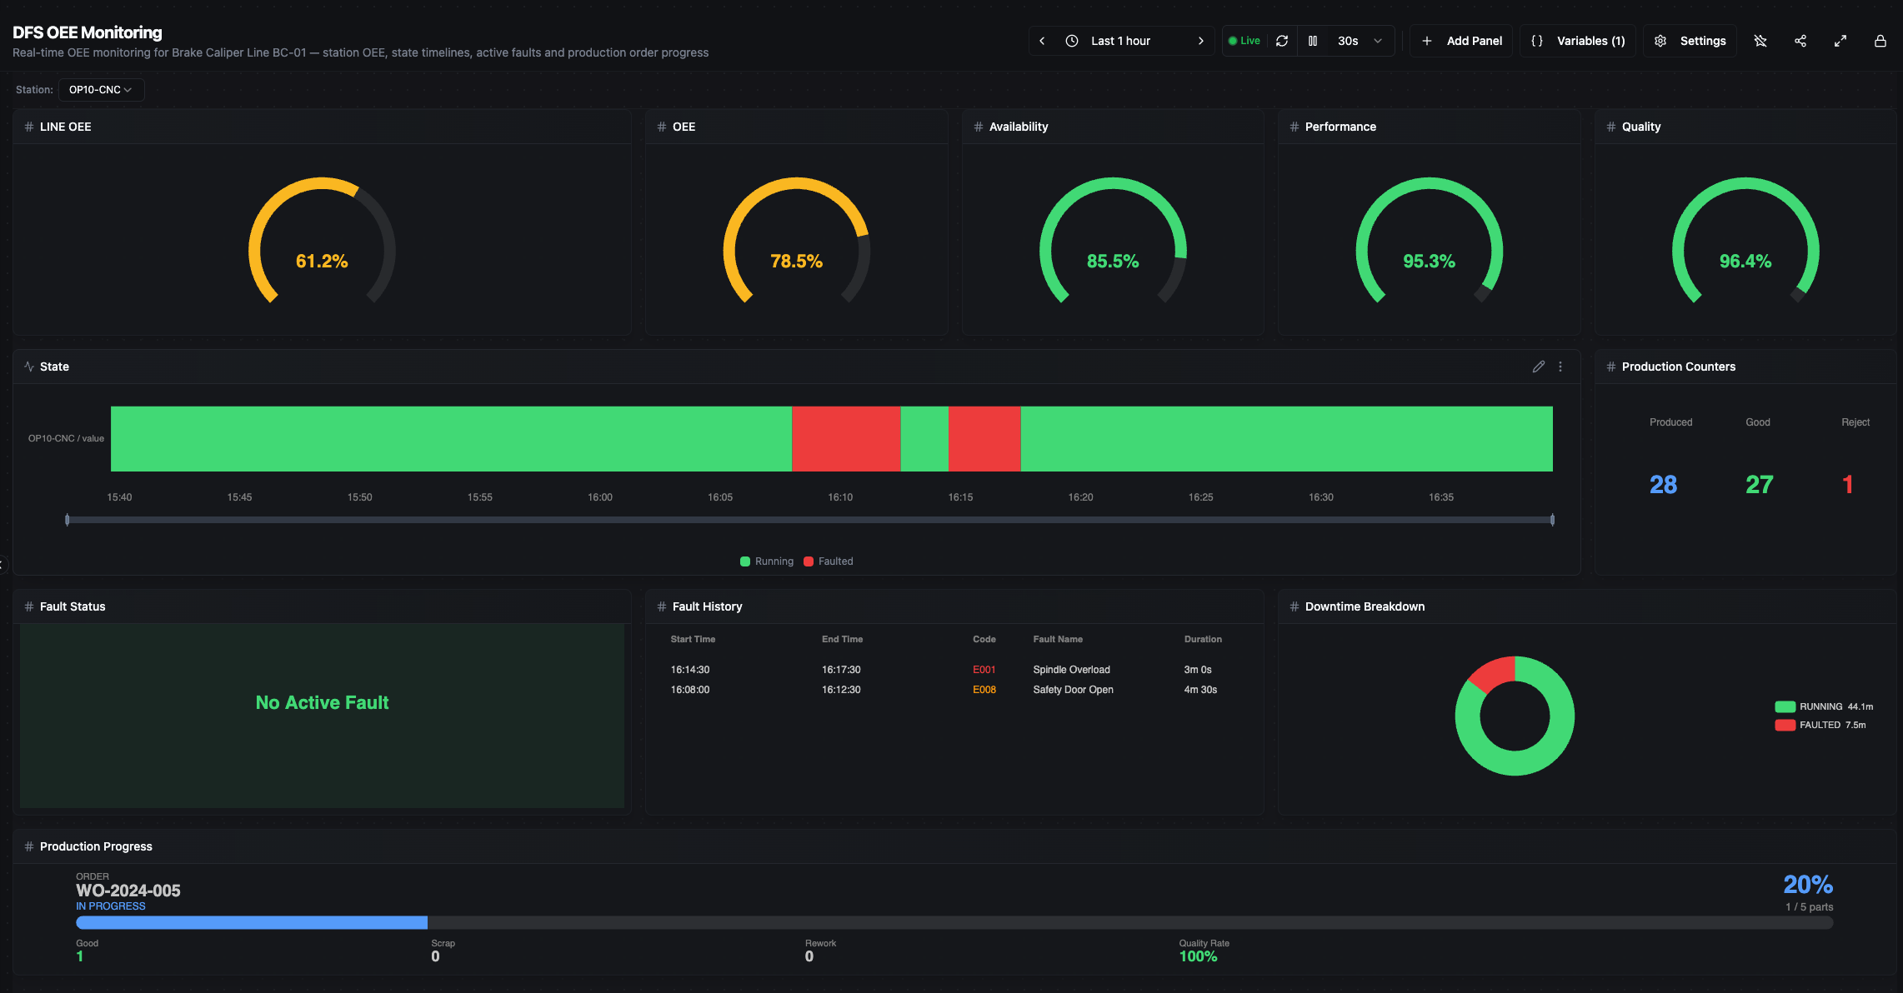The width and height of the screenshot is (1903, 993).
Task: Click the refresh dashboard icon
Action: pos(1282,41)
